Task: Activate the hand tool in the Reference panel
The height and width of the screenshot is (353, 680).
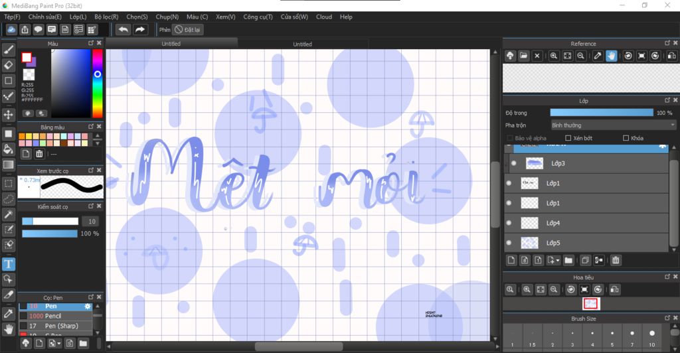Action: (611, 56)
